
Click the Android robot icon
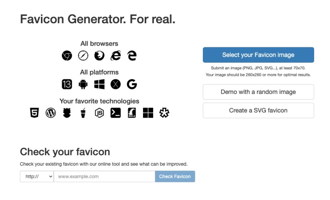pos(83,84)
